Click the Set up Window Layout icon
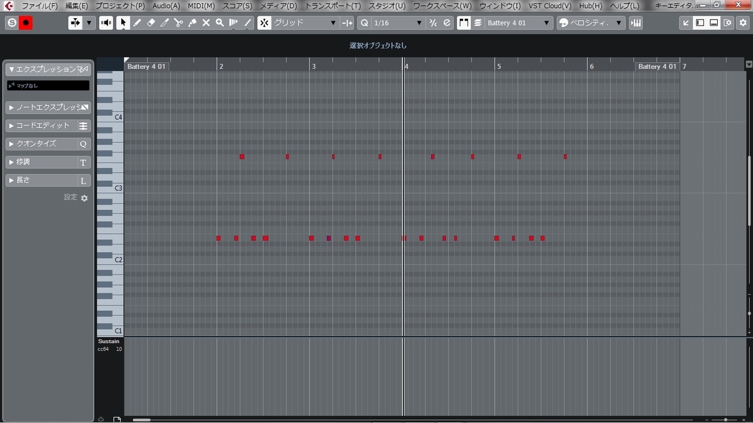The width and height of the screenshot is (753, 423). (x=727, y=23)
